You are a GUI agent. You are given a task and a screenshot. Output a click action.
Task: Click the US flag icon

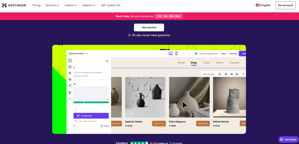pos(258,5)
